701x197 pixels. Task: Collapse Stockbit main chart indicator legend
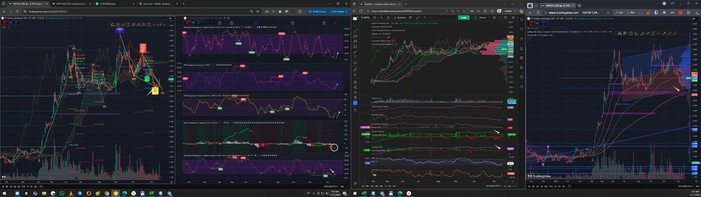(x=374, y=48)
